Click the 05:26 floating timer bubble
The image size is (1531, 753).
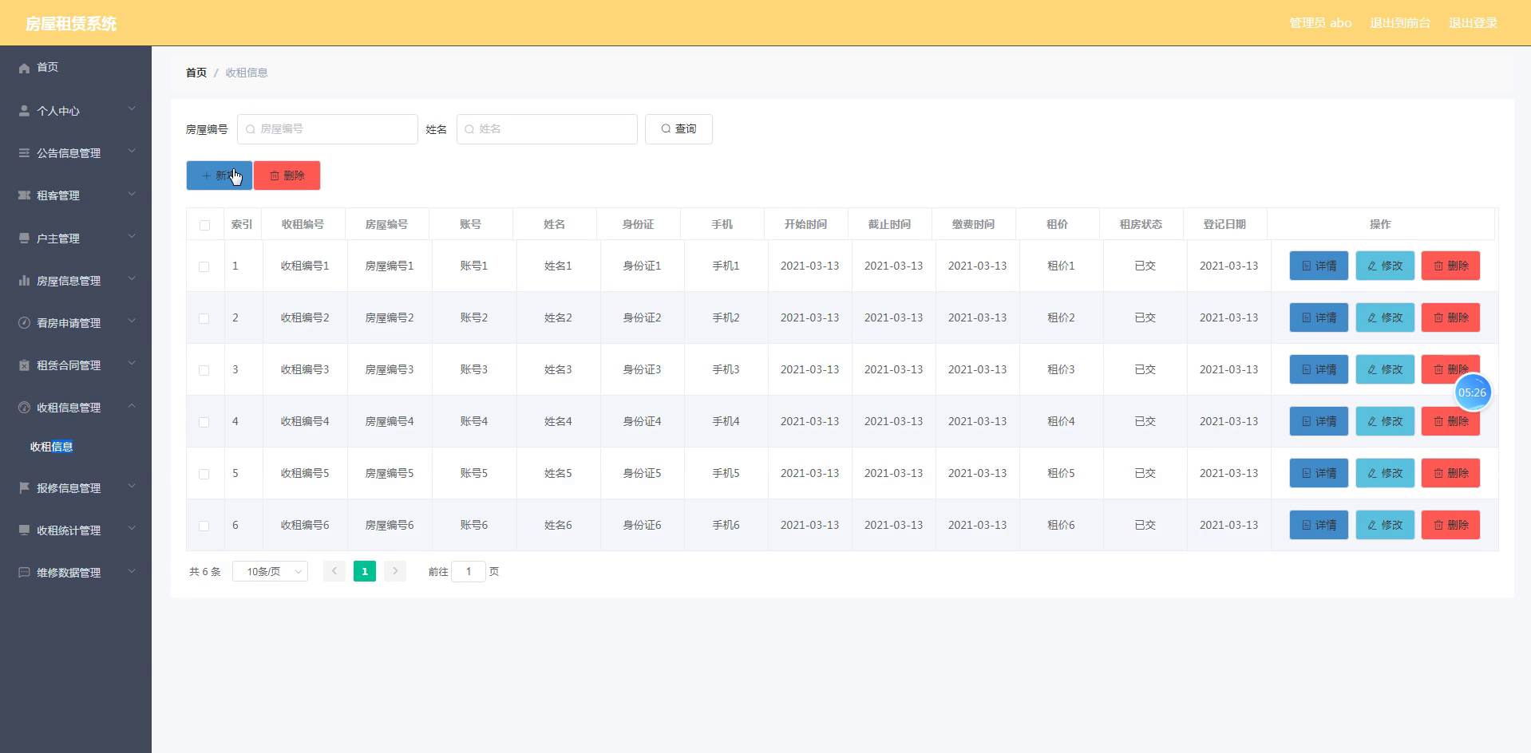pos(1473,392)
